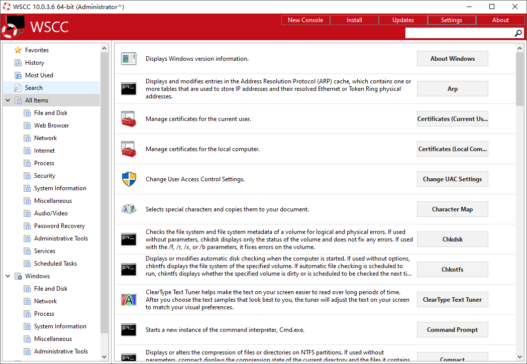Collapse the All Items tree node

[x=8, y=100]
